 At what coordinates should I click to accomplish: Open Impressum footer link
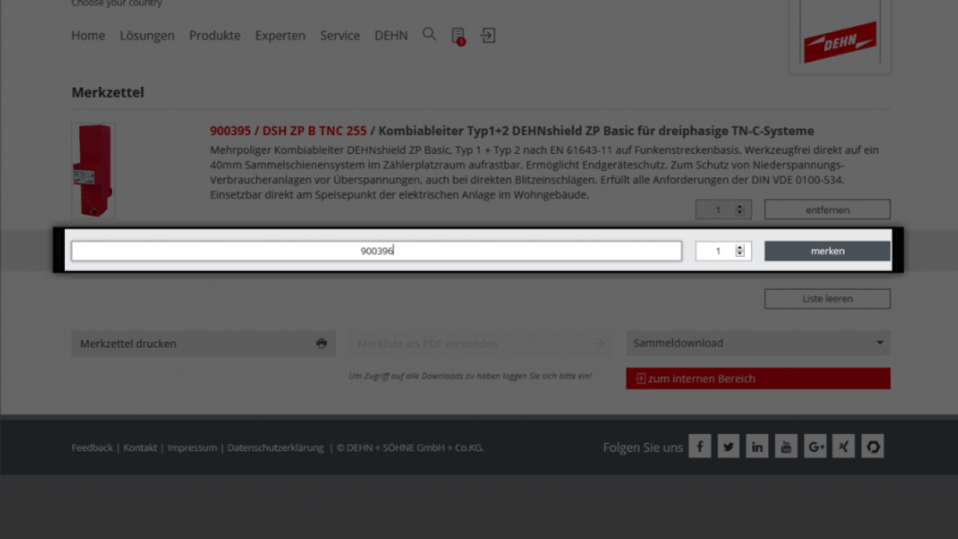tap(192, 448)
